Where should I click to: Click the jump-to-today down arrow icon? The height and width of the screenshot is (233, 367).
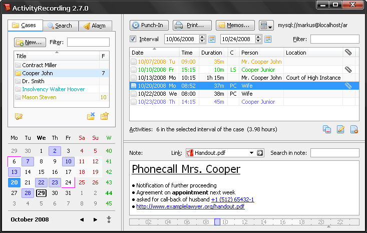click(x=109, y=219)
